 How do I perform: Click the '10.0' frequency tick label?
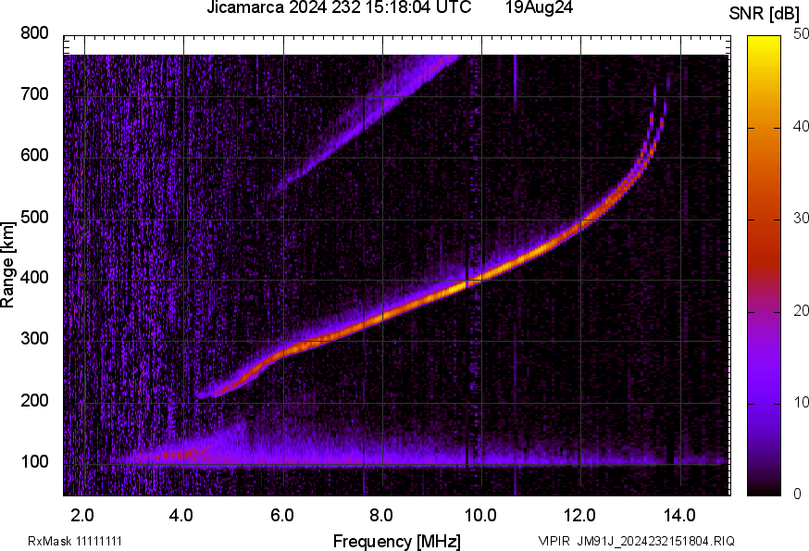(480, 515)
